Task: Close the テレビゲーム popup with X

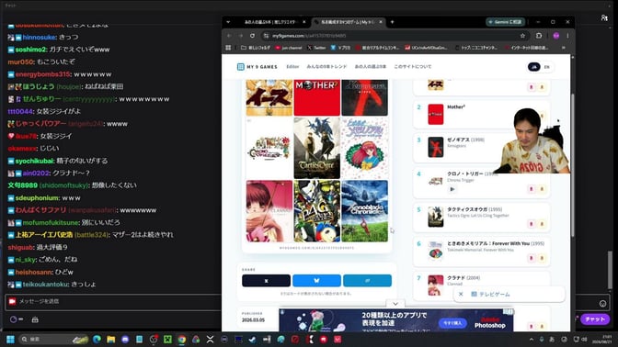Action: [x=461, y=294]
